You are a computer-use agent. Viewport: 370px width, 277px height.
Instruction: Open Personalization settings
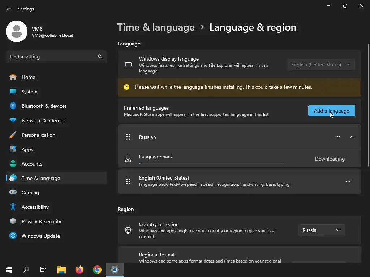point(56,135)
